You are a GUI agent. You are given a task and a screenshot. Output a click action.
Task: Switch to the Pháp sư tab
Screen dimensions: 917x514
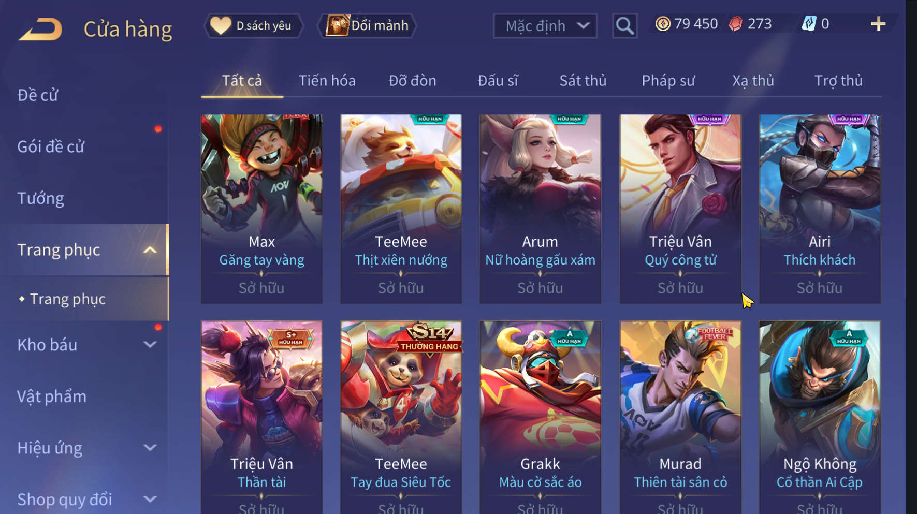(668, 81)
